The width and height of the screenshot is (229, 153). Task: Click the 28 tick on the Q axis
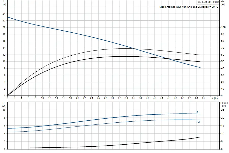[x=105, y=98]
